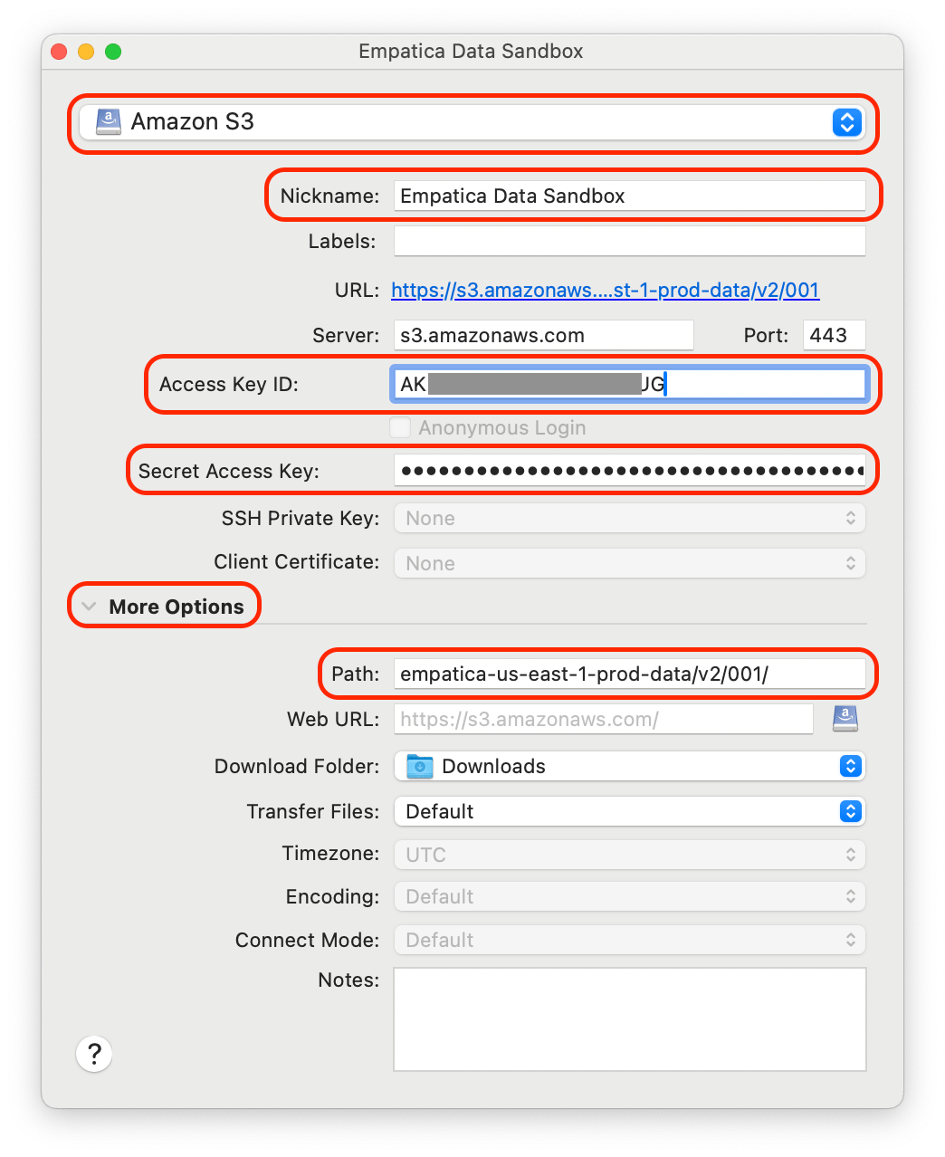Open the Amazon S3 protocol dropdown
Image resolution: width=945 pixels, height=1157 pixels.
click(845, 121)
